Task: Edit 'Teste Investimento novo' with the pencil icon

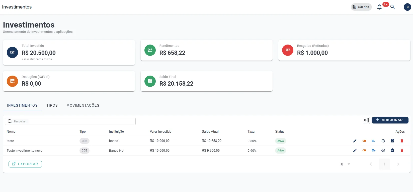Action: (355, 150)
